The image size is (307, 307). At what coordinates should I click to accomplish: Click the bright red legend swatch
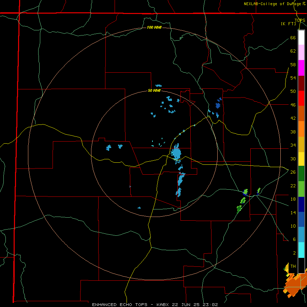pyautogui.click(x=301, y=98)
